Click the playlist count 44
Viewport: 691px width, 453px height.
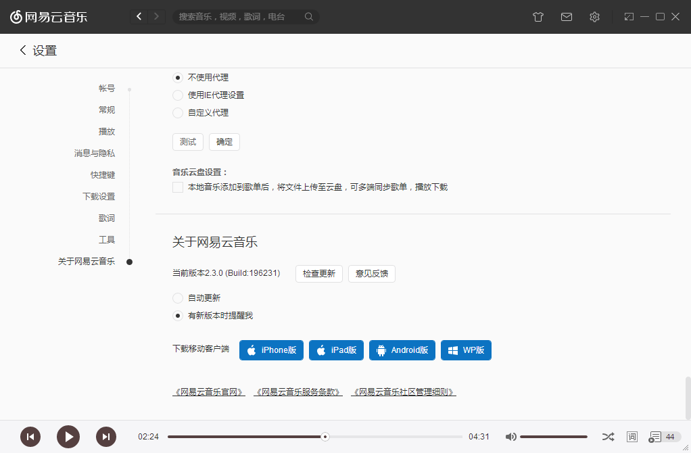click(670, 437)
